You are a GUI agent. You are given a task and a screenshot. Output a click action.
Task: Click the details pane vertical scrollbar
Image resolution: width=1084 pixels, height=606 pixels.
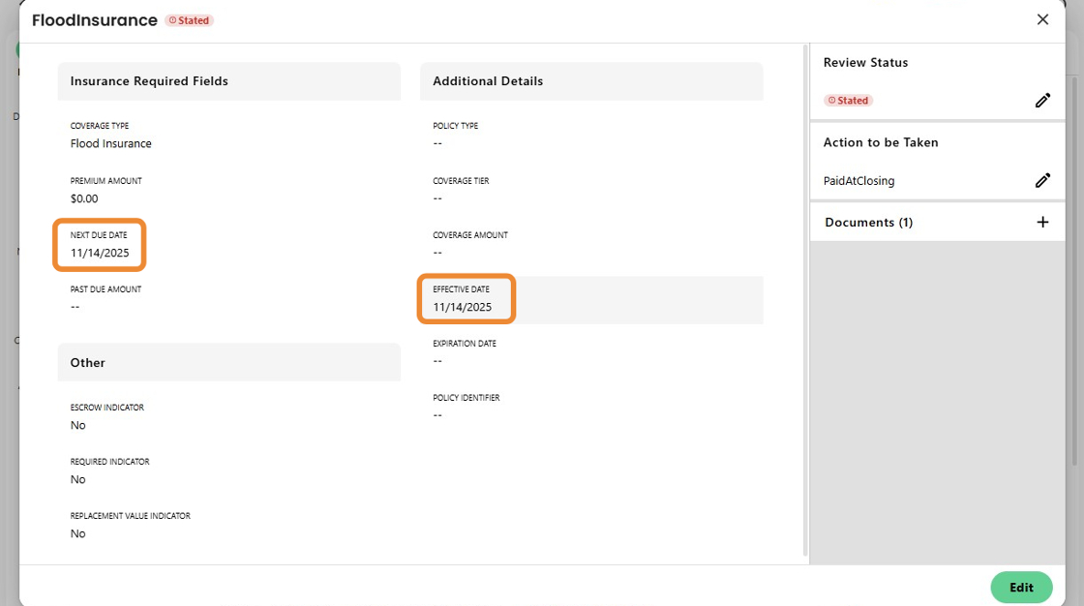tap(805, 290)
